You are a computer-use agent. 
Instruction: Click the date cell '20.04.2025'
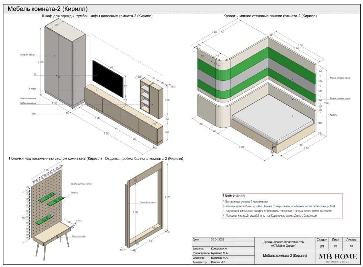(218, 239)
